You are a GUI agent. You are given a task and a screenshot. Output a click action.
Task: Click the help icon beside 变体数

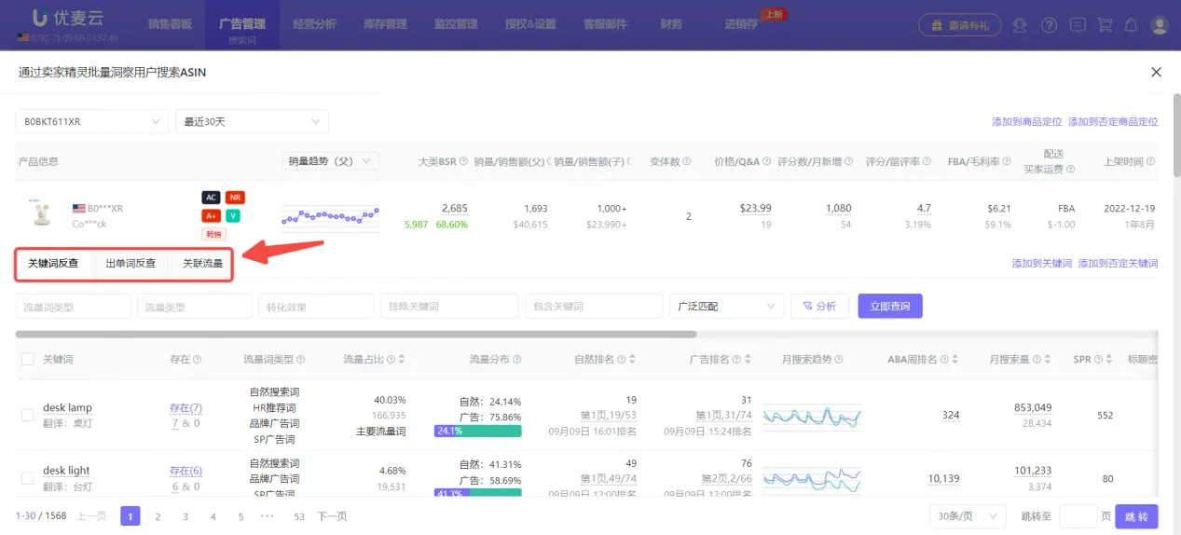pyautogui.click(x=687, y=161)
